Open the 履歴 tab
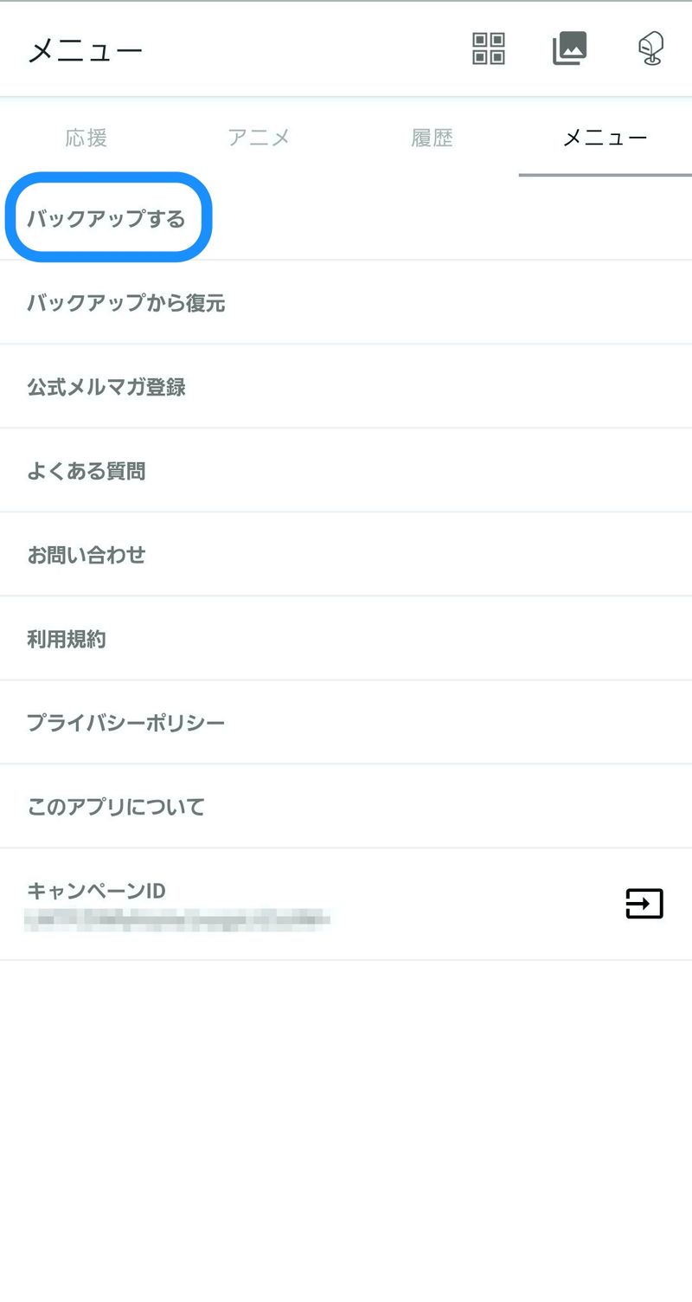692x1302 pixels. click(x=432, y=138)
